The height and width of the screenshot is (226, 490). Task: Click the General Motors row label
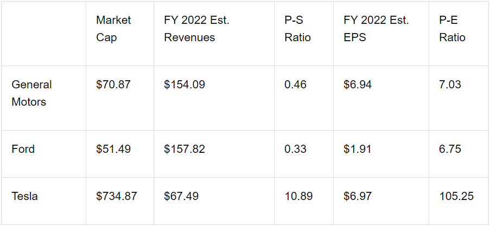(x=31, y=93)
